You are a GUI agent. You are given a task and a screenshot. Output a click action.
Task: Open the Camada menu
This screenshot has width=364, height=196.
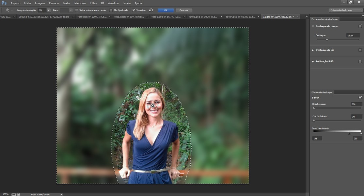click(54, 3)
